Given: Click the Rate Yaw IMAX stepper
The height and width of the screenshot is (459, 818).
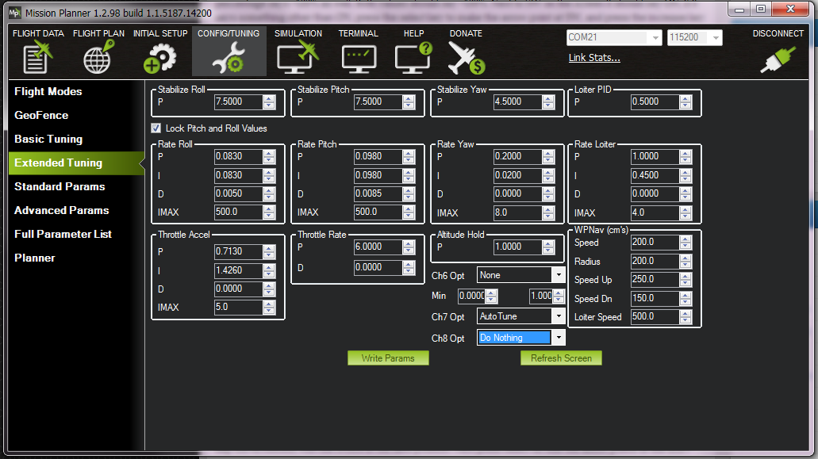Looking at the screenshot, I should click(x=547, y=212).
